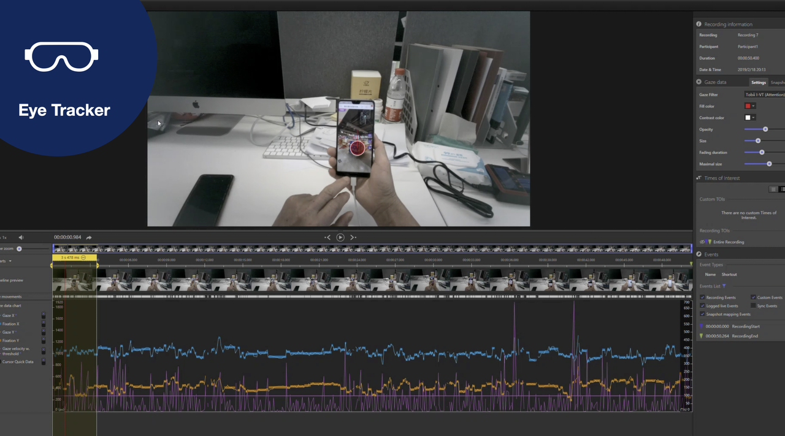
Task: Switch to the Snapshots tab
Action: (777, 82)
